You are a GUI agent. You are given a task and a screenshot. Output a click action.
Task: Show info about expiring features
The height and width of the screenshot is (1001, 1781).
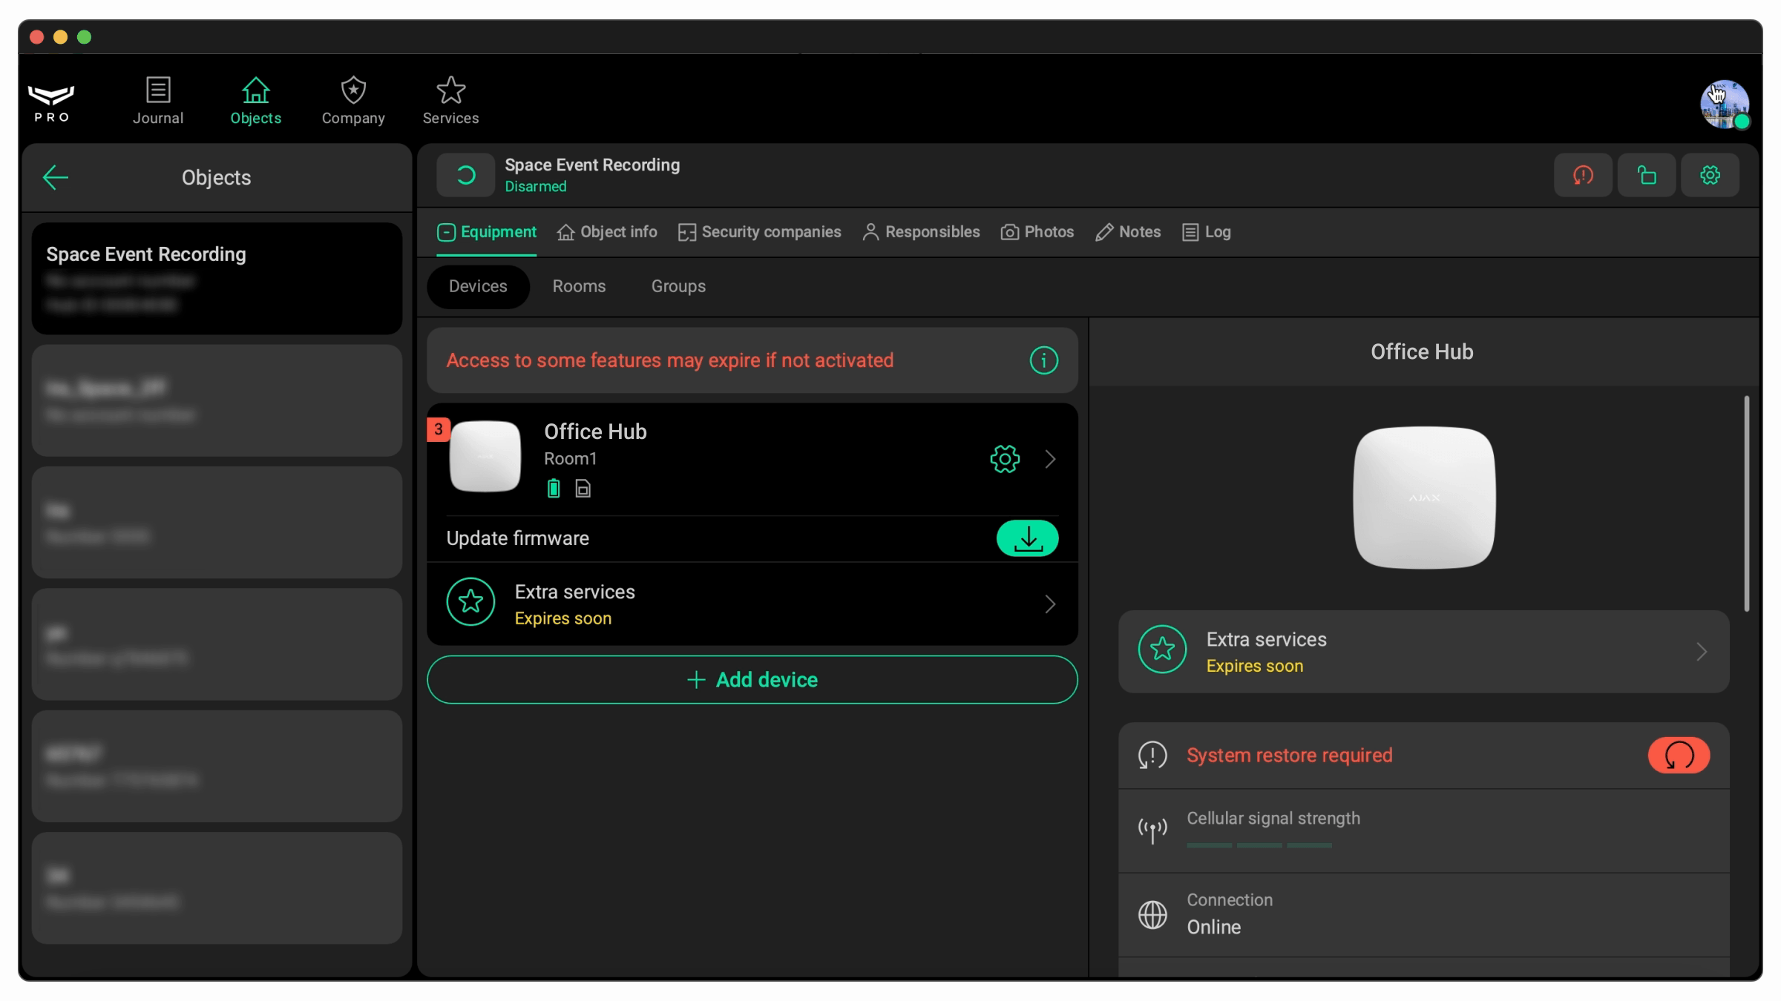click(x=1043, y=360)
